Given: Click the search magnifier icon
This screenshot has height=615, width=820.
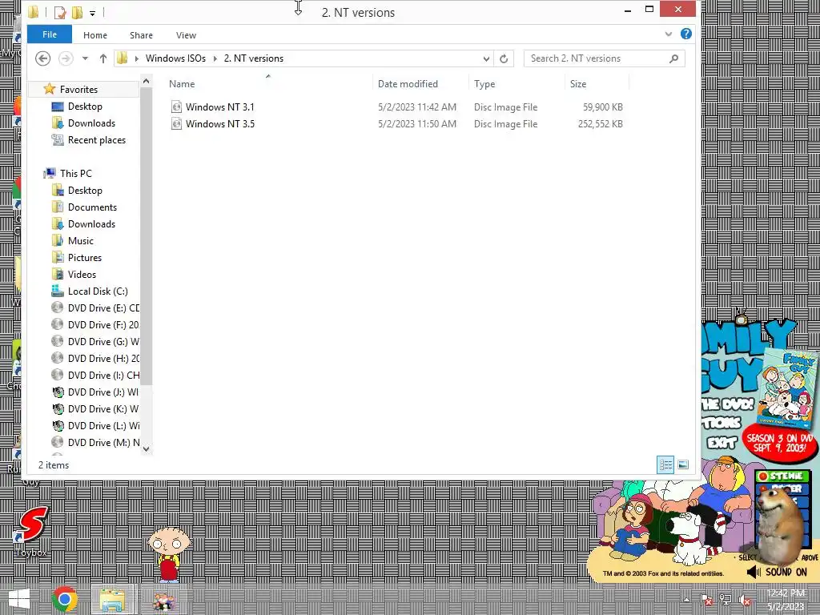Looking at the screenshot, I should coord(674,58).
